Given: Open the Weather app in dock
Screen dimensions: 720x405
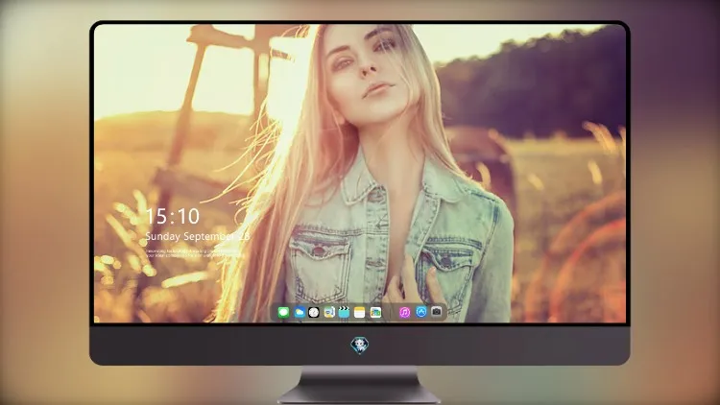Looking at the screenshot, I should [300, 313].
